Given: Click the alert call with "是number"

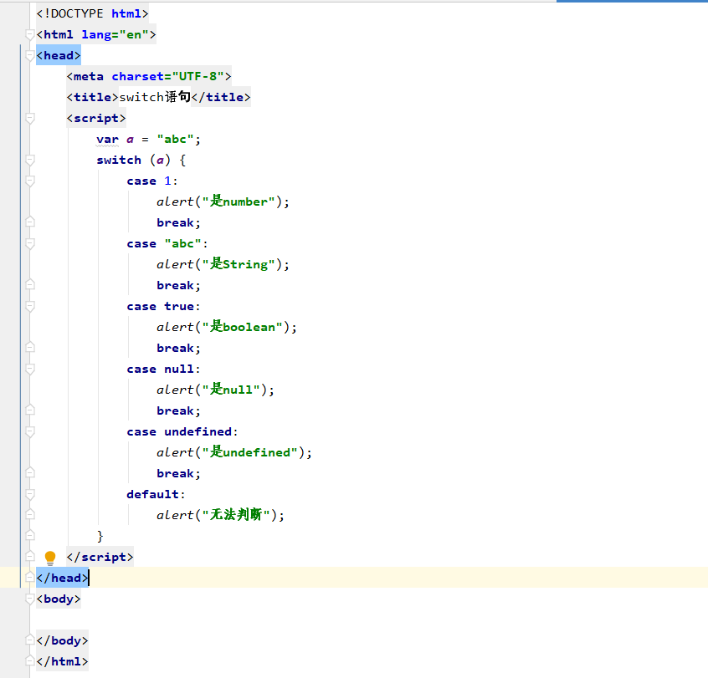Looking at the screenshot, I should pyautogui.click(x=223, y=201).
